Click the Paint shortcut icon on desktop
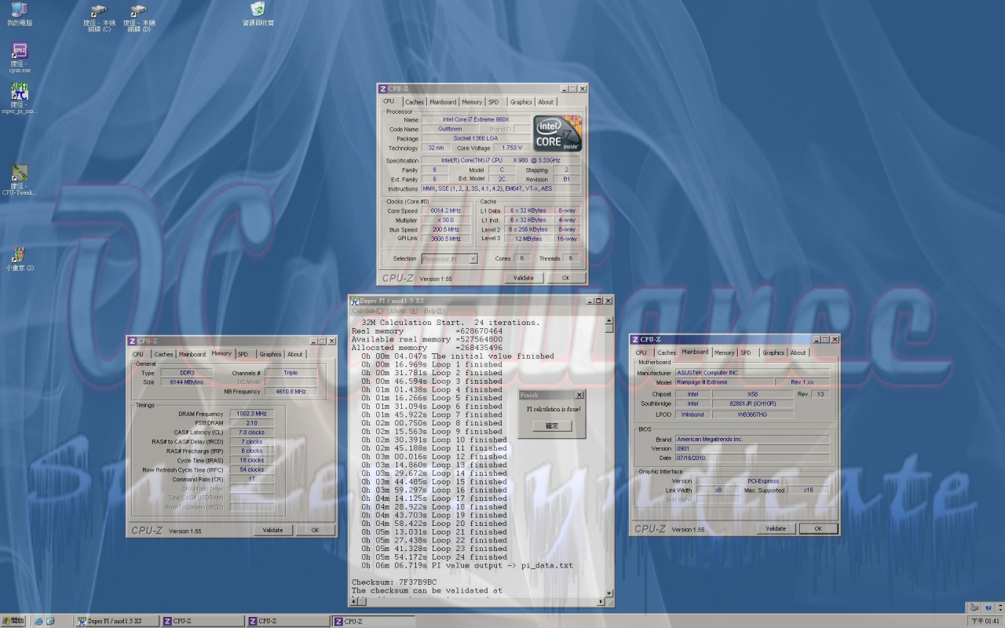Image resolution: width=1005 pixels, height=628 pixels. (20, 255)
